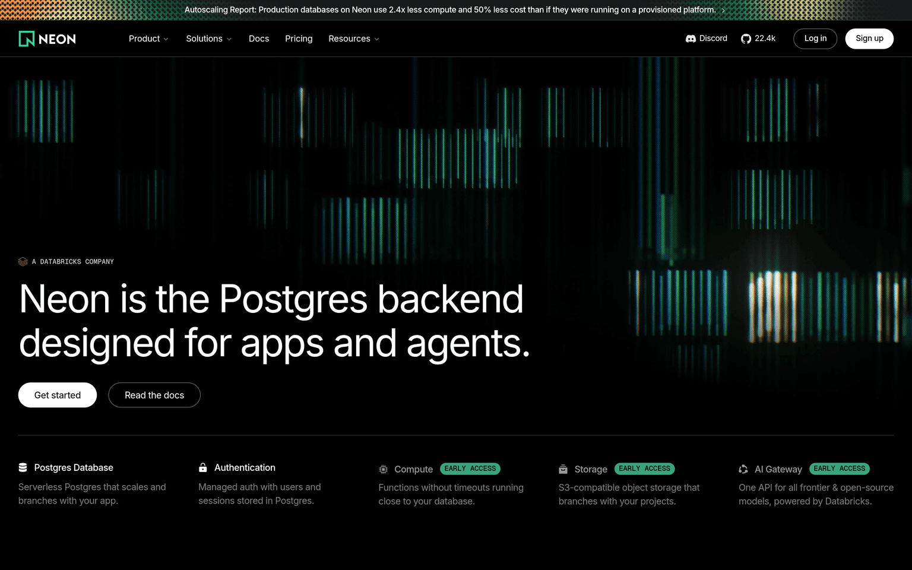
Task: Expand the Solutions menu chevron
Action: click(229, 39)
